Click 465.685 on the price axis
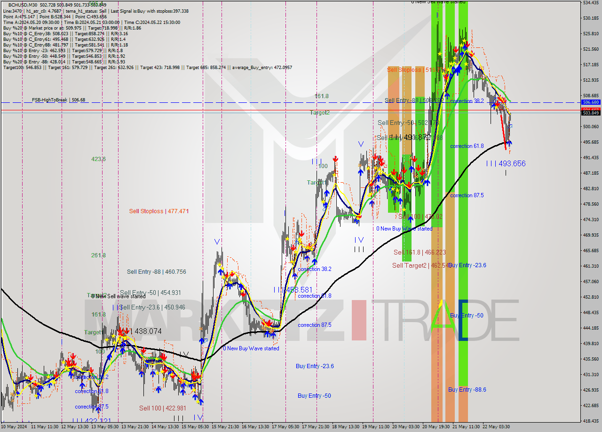Viewport: 602px width, 432px height. click(591, 250)
